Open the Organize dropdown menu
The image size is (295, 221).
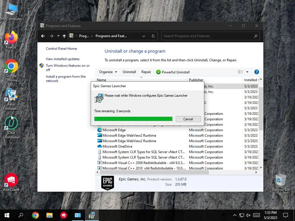(x=108, y=72)
